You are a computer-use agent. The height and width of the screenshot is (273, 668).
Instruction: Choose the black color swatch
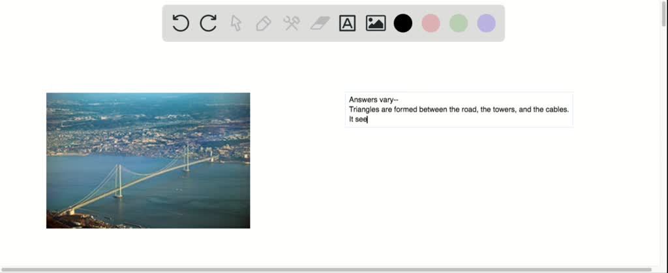coord(403,24)
